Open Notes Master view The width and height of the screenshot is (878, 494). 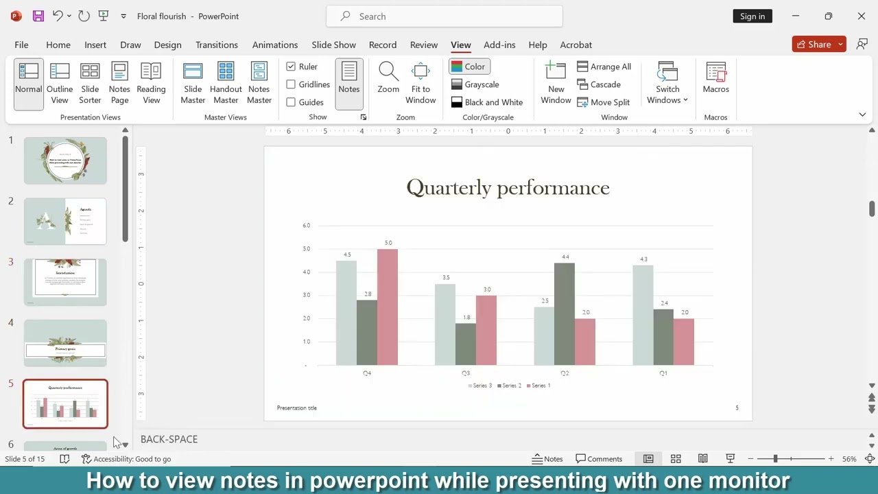point(259,84)
